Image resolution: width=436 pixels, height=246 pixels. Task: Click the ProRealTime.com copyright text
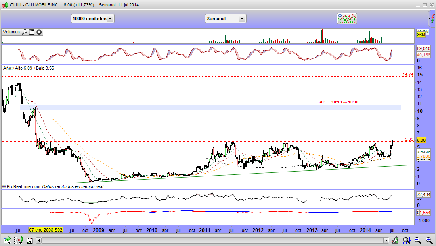pyautogui.click(x=21, y=187)
